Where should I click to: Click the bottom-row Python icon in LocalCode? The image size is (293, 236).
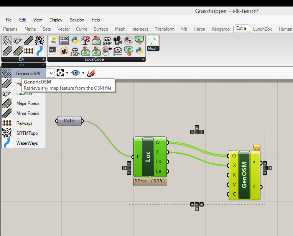point(139,51)
